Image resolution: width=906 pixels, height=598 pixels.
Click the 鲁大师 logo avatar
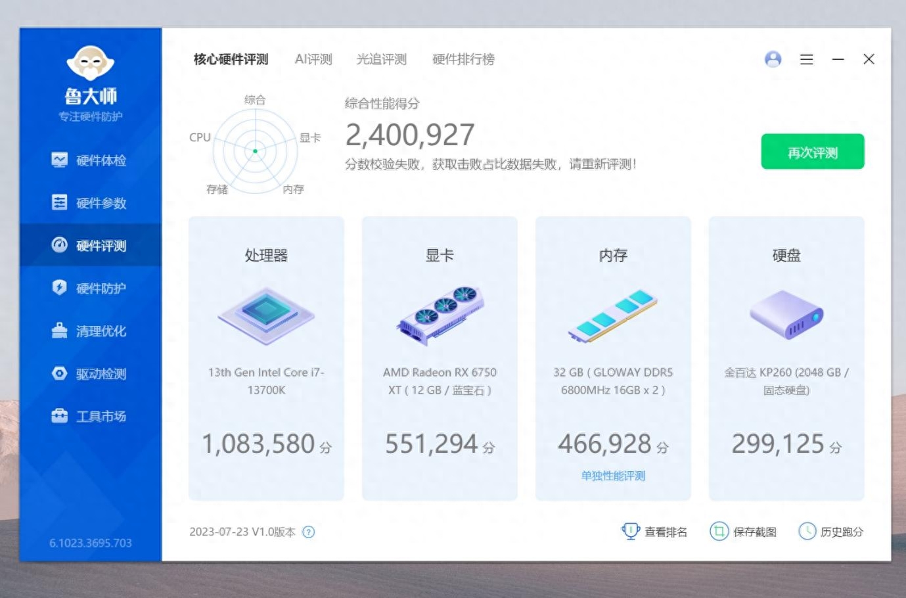tap(91, 63)
